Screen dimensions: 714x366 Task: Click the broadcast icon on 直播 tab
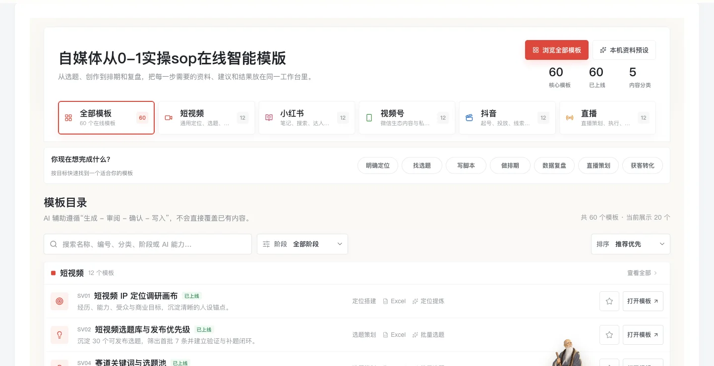(x=569, y=118)
